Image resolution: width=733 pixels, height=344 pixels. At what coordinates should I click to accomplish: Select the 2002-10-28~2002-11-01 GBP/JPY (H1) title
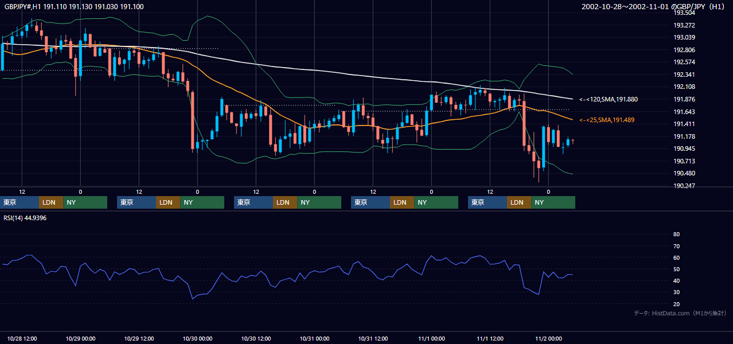click(x=654, y=6)
